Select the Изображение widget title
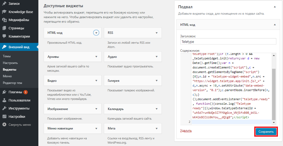Image resolution: width=283 pixels, height=146 pixels. coord(58,109)
